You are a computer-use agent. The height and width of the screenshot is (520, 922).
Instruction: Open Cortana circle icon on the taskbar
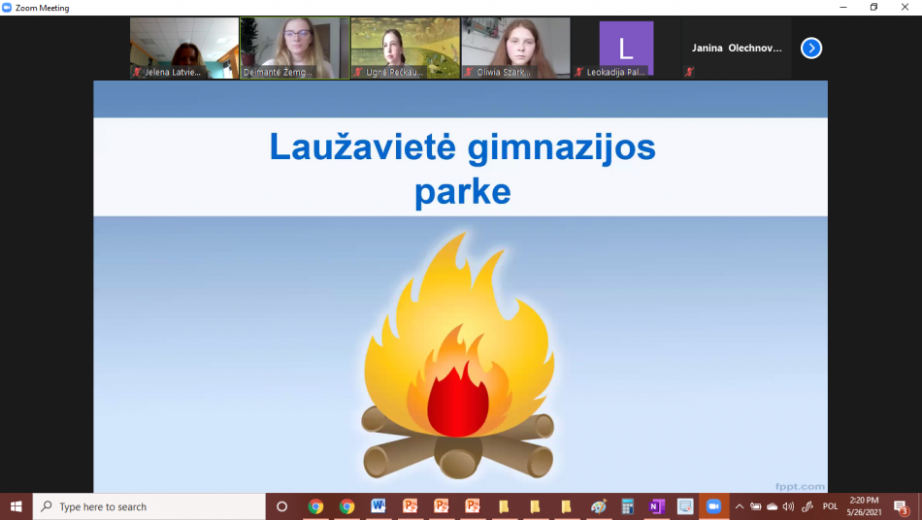[x=281, y=506]
